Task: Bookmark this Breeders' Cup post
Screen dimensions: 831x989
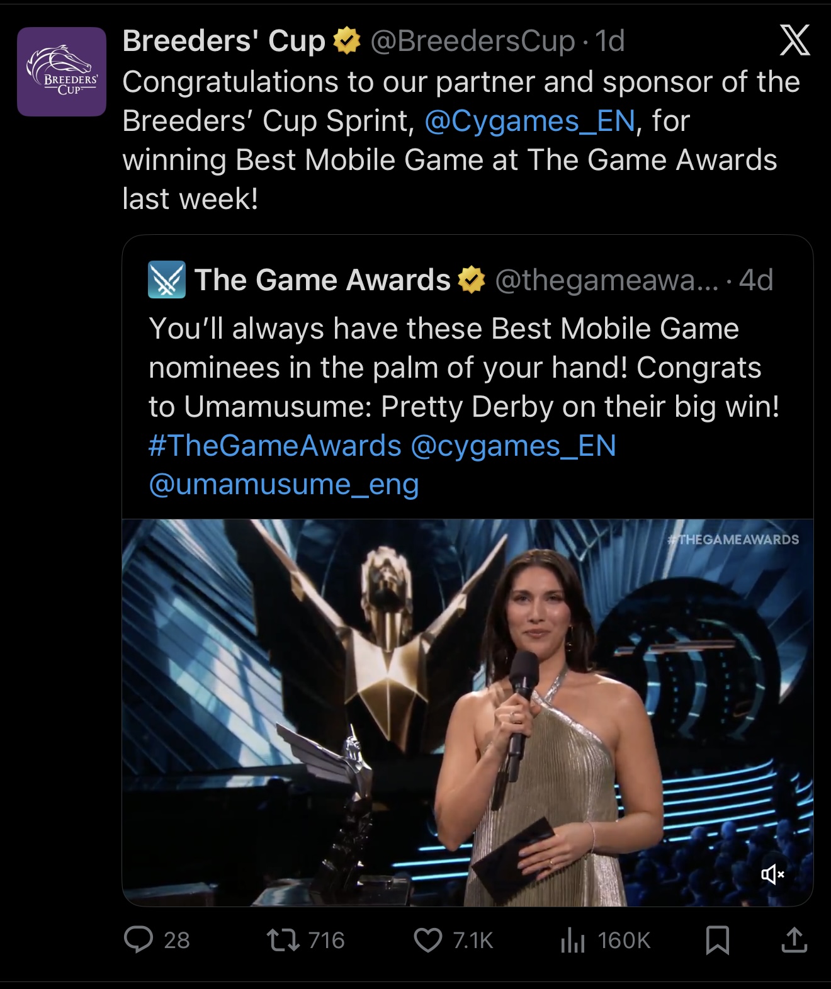Action: 718,940
